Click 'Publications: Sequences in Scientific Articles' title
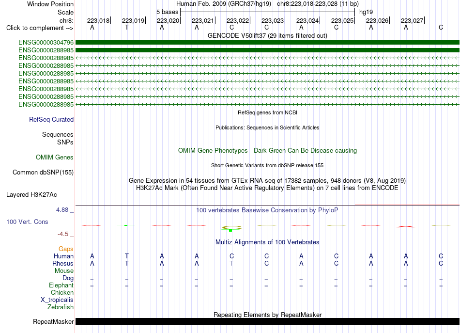Screen dimensions: 460x333 point(267,128)
